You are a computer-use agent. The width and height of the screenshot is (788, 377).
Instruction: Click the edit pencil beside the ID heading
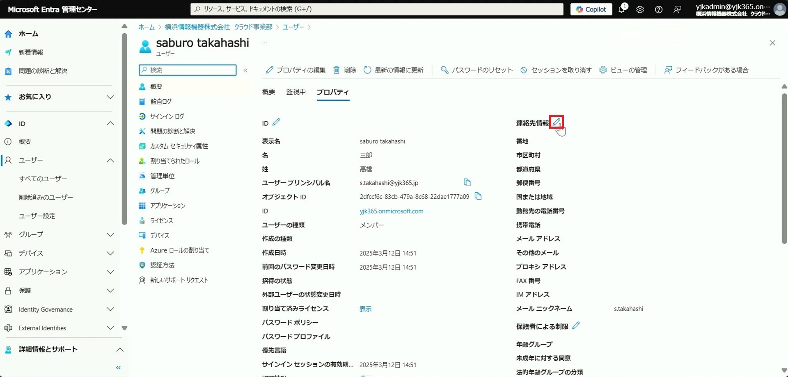(276, 122)
